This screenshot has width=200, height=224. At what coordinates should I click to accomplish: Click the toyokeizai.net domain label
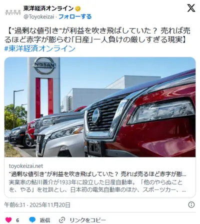pyautogui.click(x=26, y=166)
